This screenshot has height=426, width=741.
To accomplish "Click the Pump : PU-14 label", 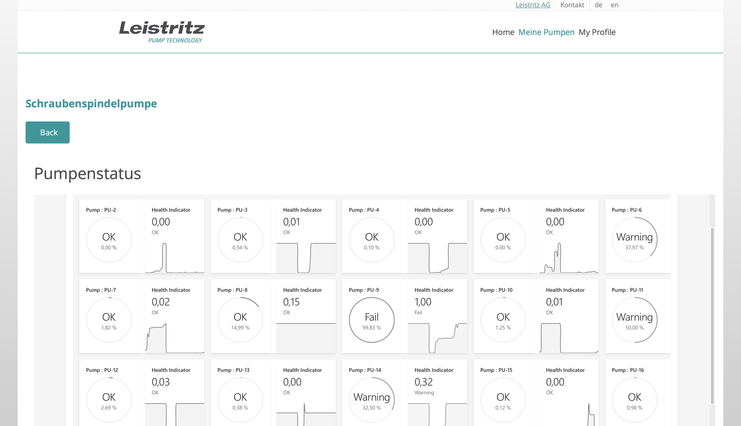I will click(x=365, y=370).
